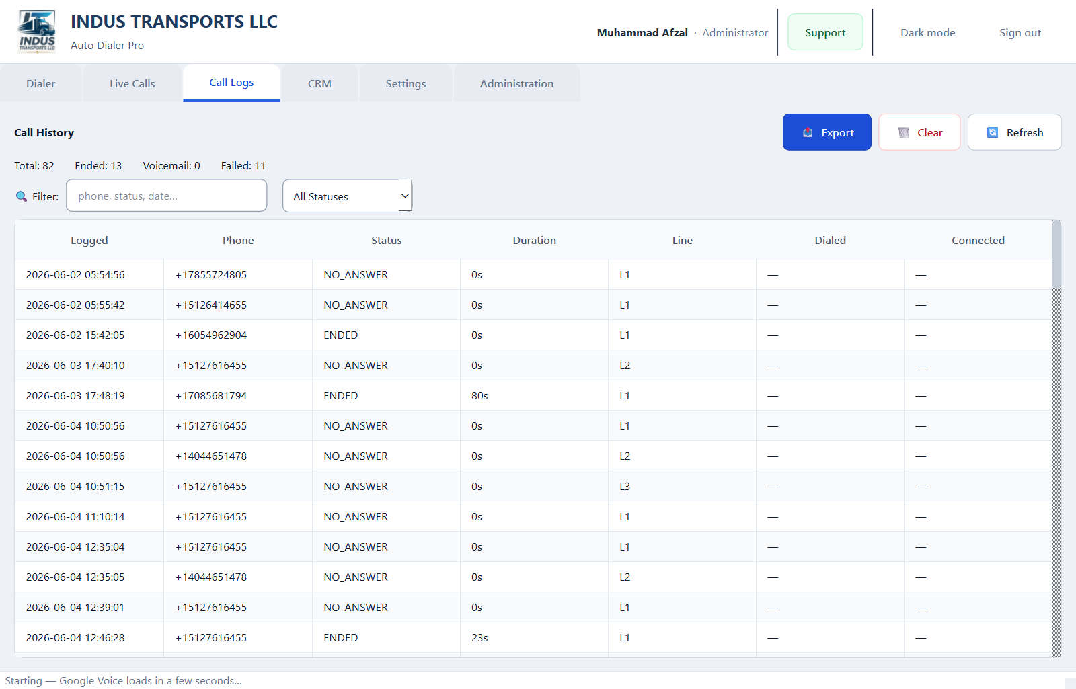Export the call history

(x=827, y=132)
